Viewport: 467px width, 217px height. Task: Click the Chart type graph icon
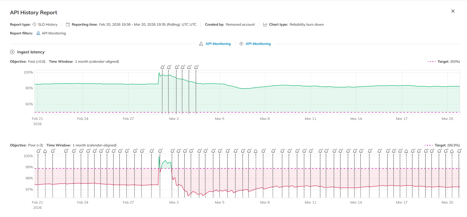coord(265,24)
